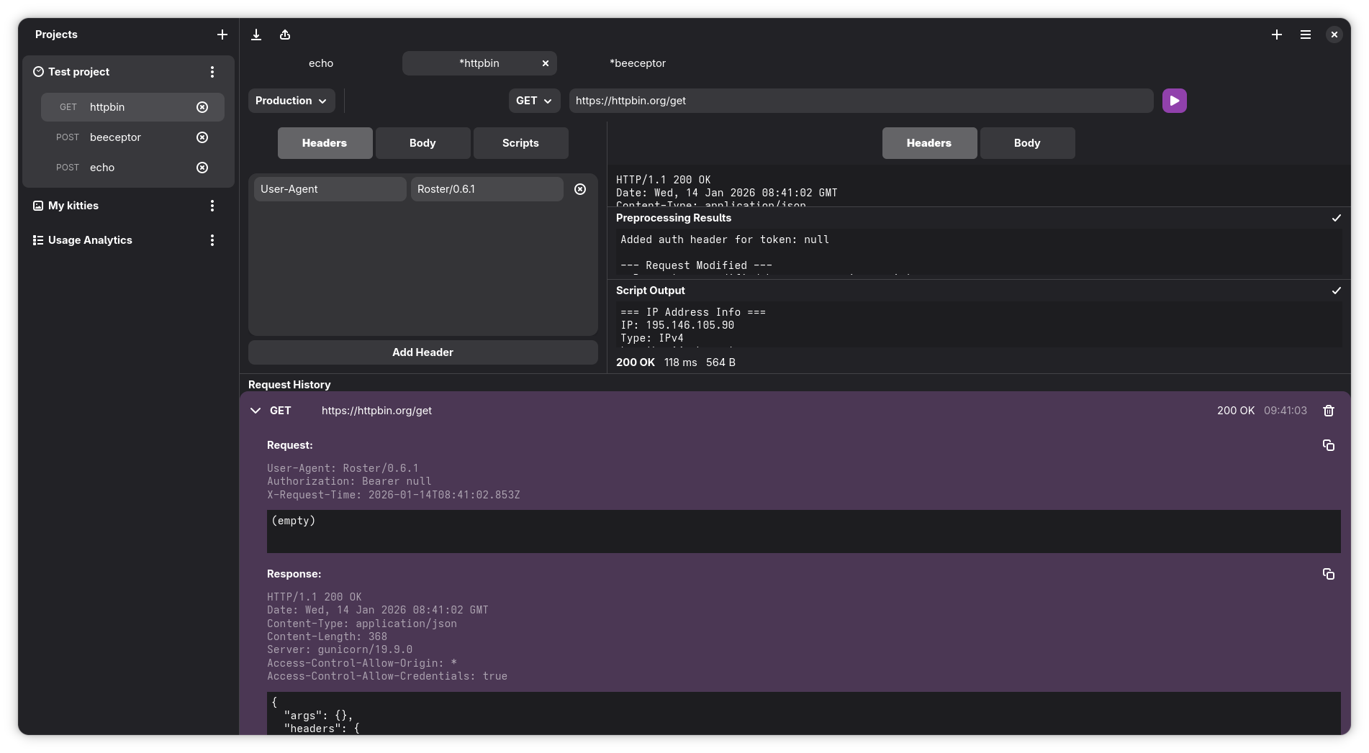Screen dimensions: 1369x753
Task: Remove the User-Agent header row
Action: coord(580,189)
